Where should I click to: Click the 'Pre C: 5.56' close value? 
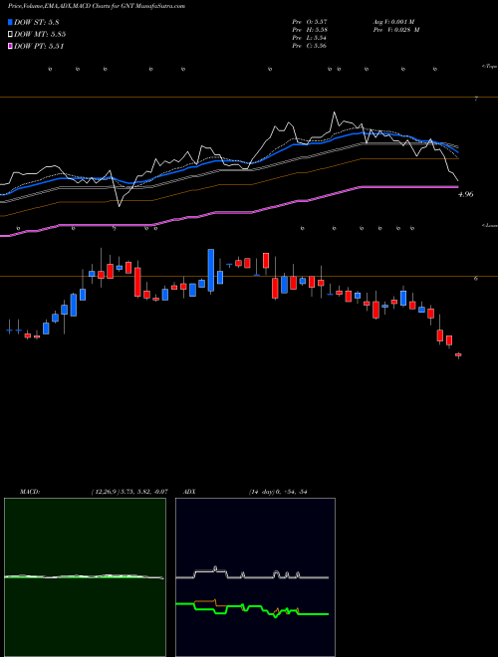(310, 46)
